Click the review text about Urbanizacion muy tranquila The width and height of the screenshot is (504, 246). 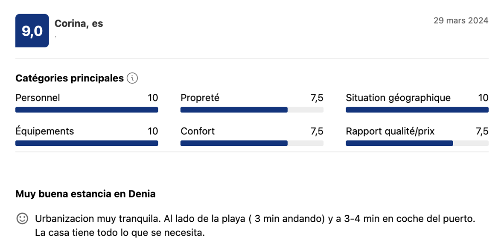coord(255,226)
